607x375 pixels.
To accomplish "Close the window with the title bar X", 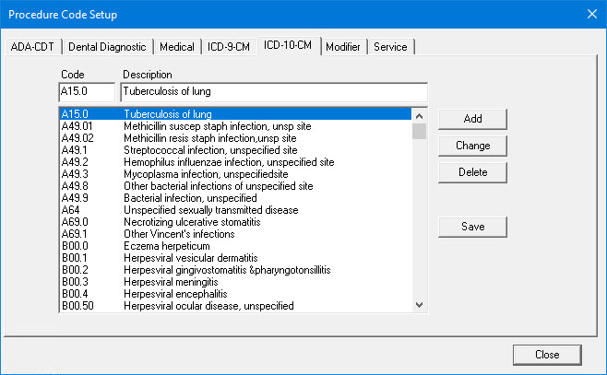I will (591, 14).
